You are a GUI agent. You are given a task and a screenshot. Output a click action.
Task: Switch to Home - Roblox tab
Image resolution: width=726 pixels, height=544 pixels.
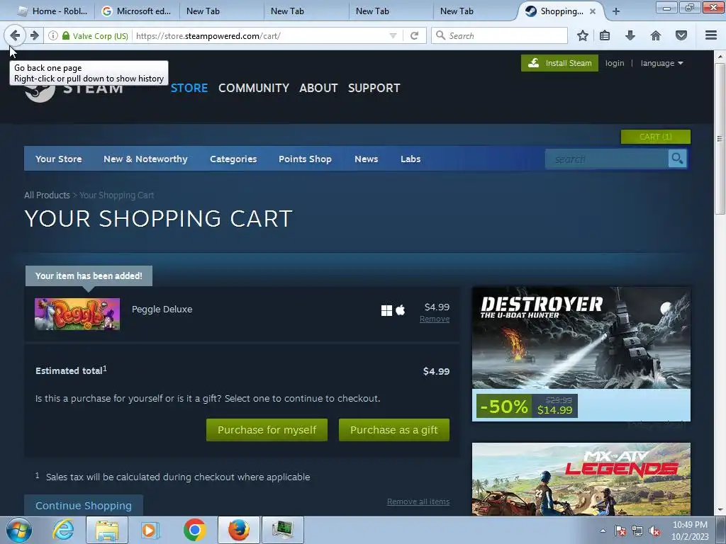[x=52, y=11]
